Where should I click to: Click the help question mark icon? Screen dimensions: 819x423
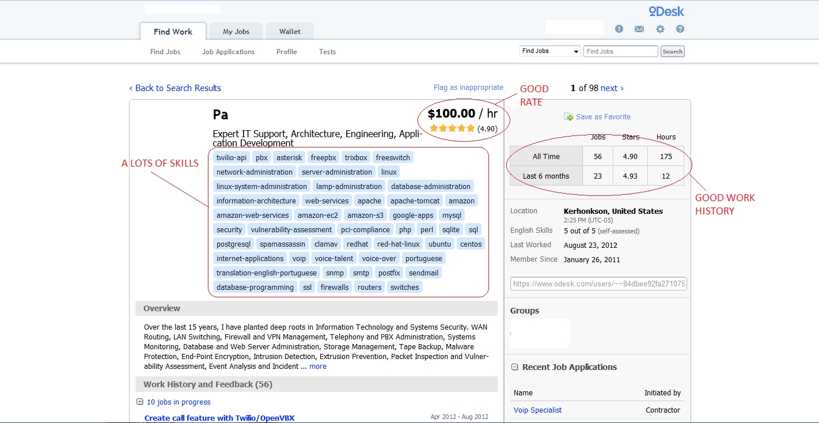[680, 29]
